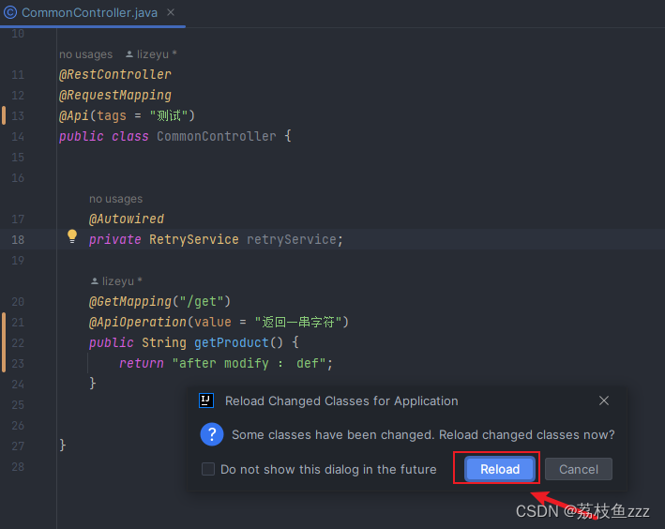Click the change marker beside line 13
The height and width of the screenshot is (529, 665).
[4, 115]
